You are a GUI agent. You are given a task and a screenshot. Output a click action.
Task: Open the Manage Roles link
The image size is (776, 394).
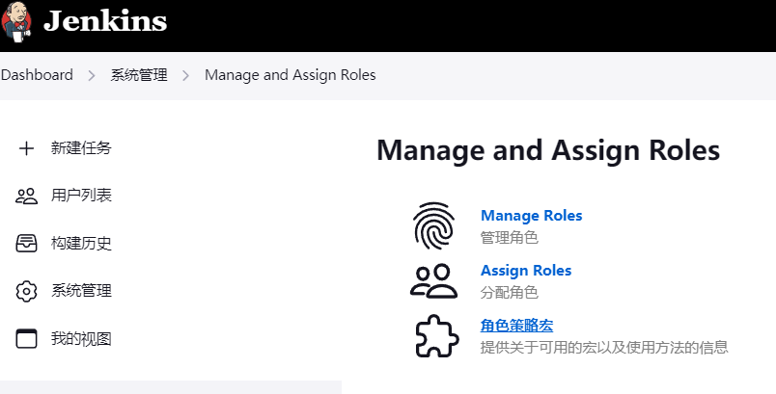click(531, 216)
